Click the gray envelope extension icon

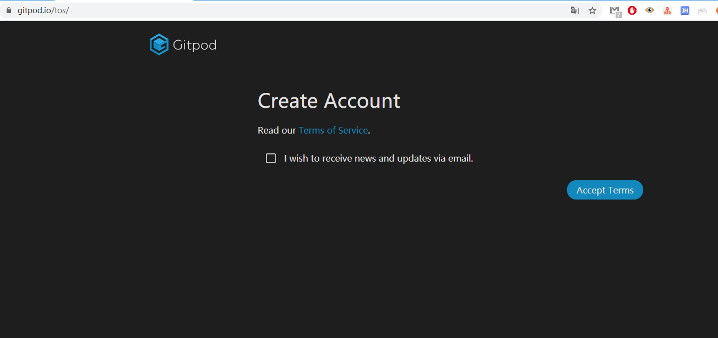point(703,10)
